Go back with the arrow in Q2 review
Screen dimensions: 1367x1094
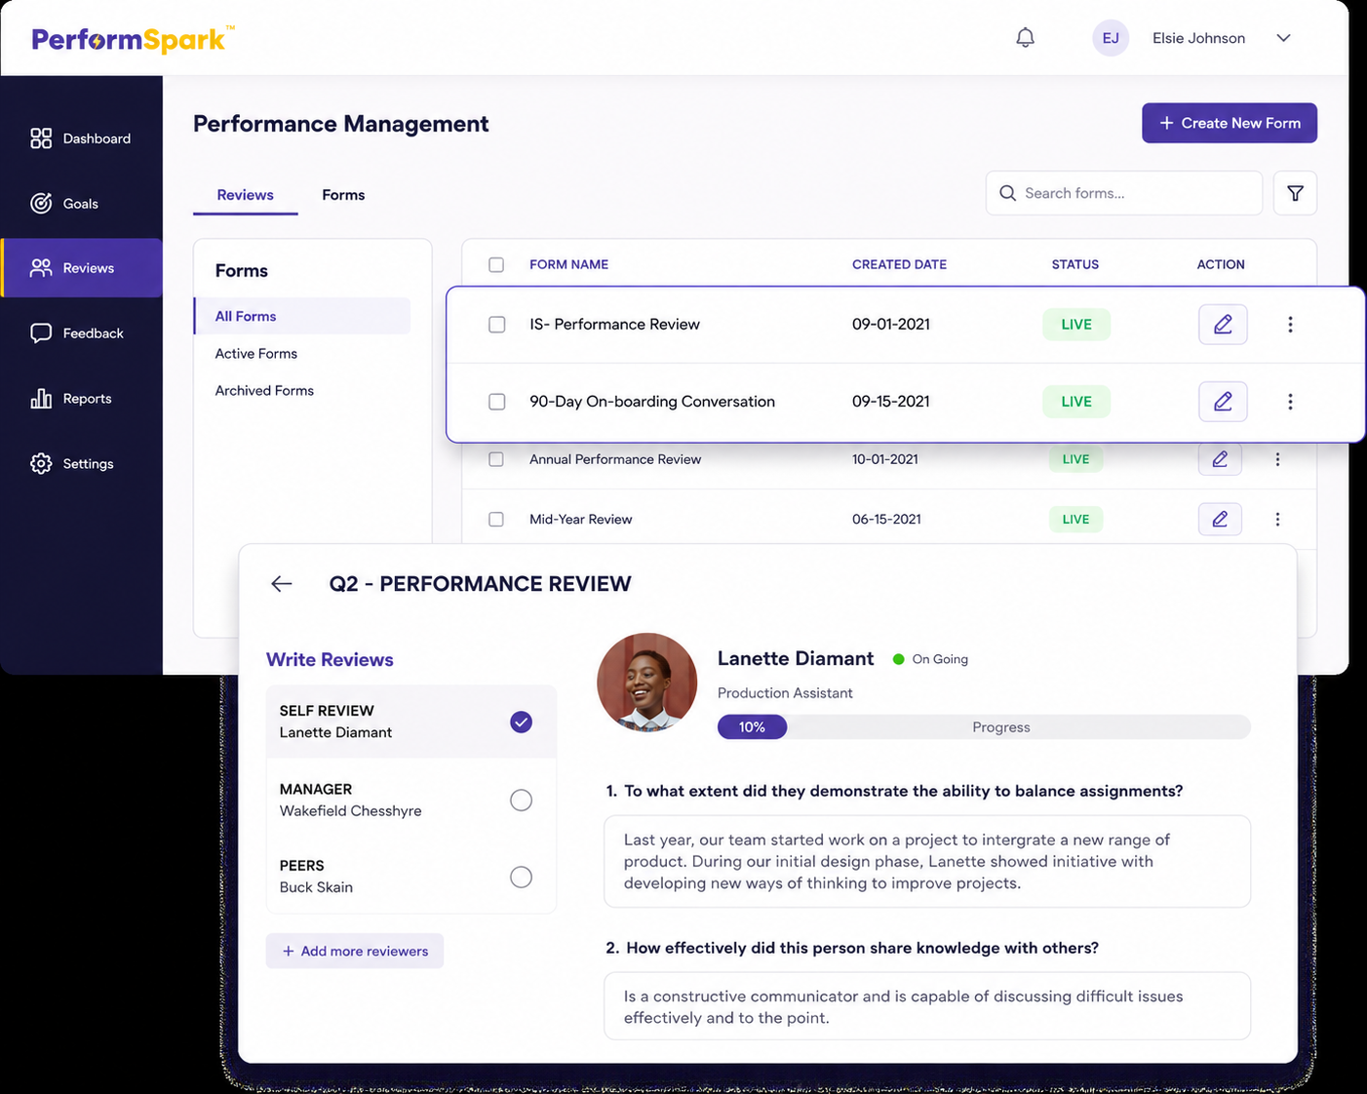point(282,584)
